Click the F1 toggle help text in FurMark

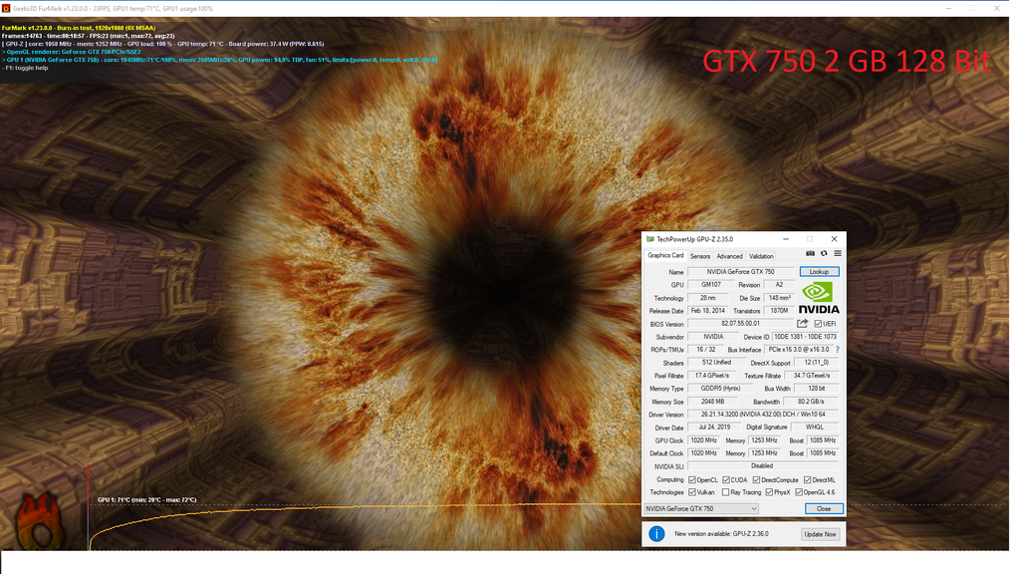[x=25, y=68]
